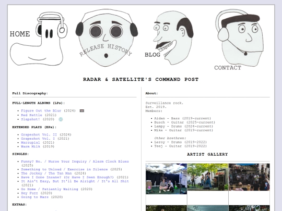Click EXTENDED PLAYS (EPs) heading
This screenshot has width=282, height=211.
[x=34, y=127]
